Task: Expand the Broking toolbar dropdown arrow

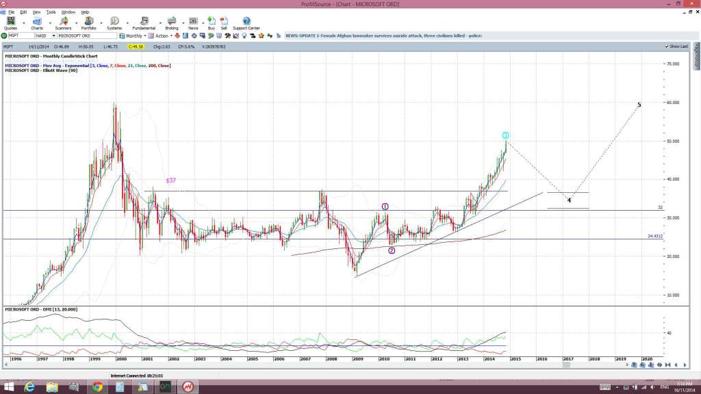Action: [183, 23]
